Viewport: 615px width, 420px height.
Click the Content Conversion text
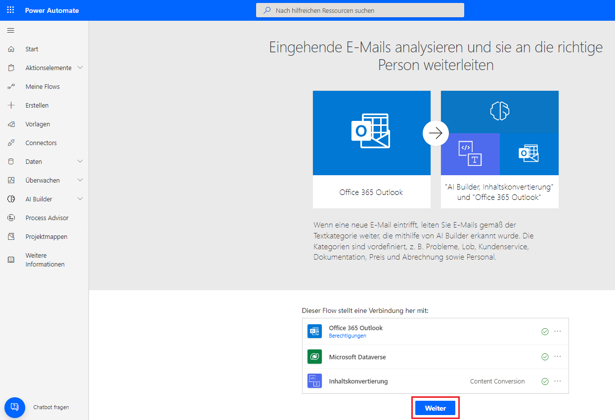497,381
